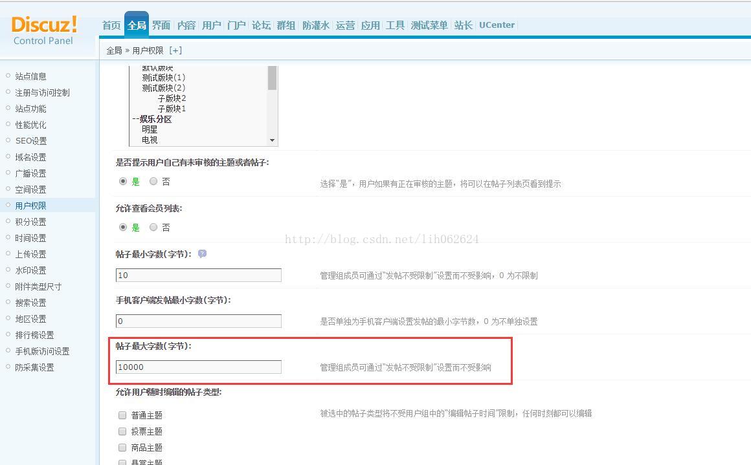The width and height of the screenshot is (751, 465).
Task: Go to 积分设置 in sidebar
Action: (30, 222)
